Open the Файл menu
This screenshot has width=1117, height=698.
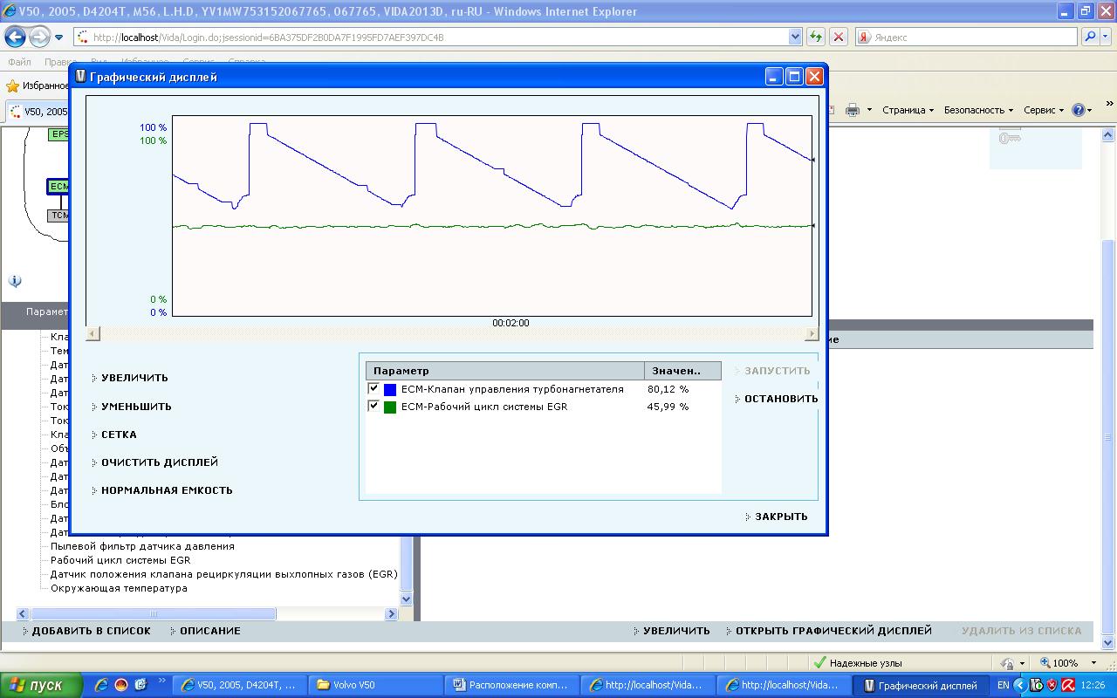[19, 62]
